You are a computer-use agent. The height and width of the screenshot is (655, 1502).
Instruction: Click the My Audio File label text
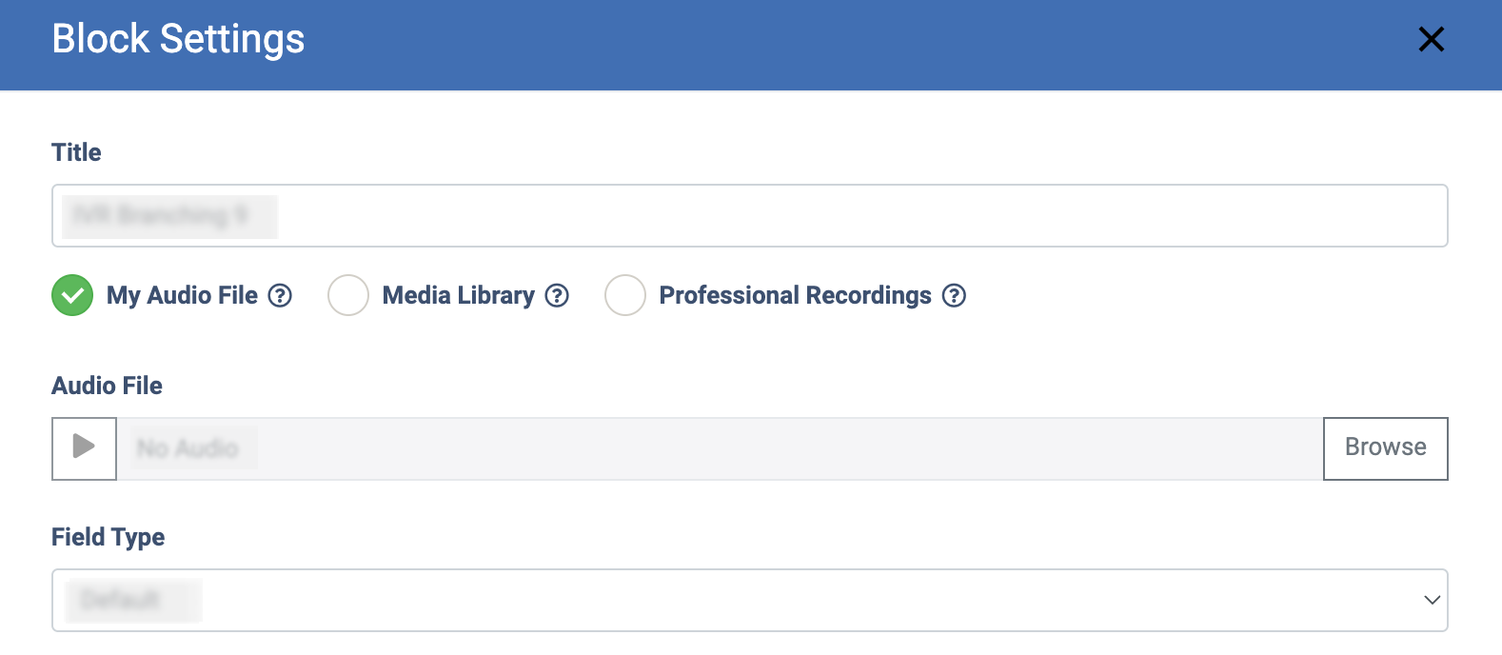pyautogui.click(x=182, y=296)
